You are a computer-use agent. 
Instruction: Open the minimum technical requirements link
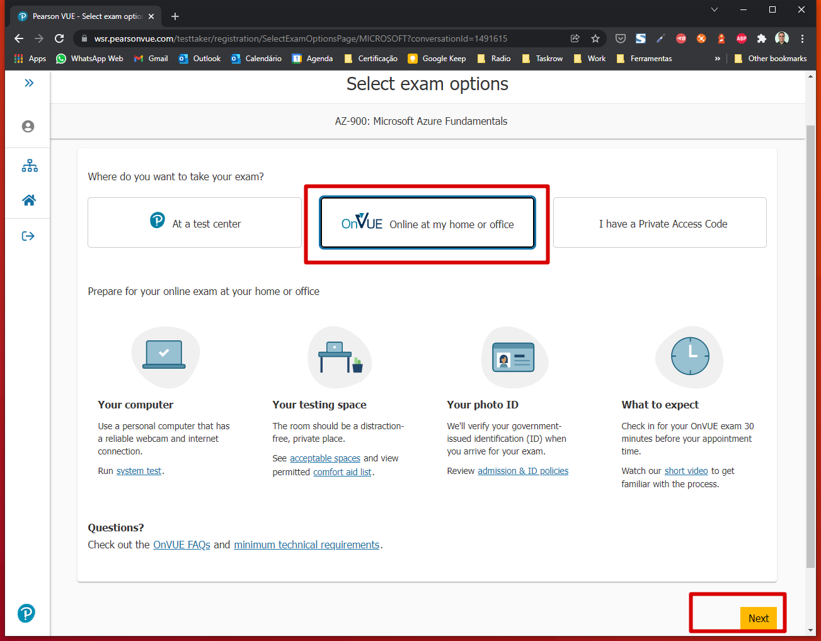pyautogui.click(x=307, y=545)
